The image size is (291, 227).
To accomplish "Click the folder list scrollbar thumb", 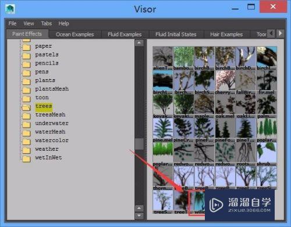I will (x=139, y=144).
